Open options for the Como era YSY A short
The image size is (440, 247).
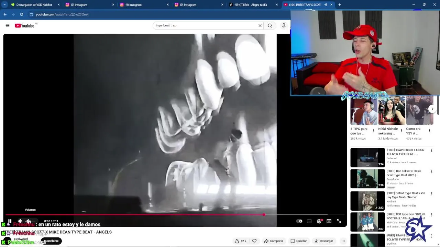point(429,131)
